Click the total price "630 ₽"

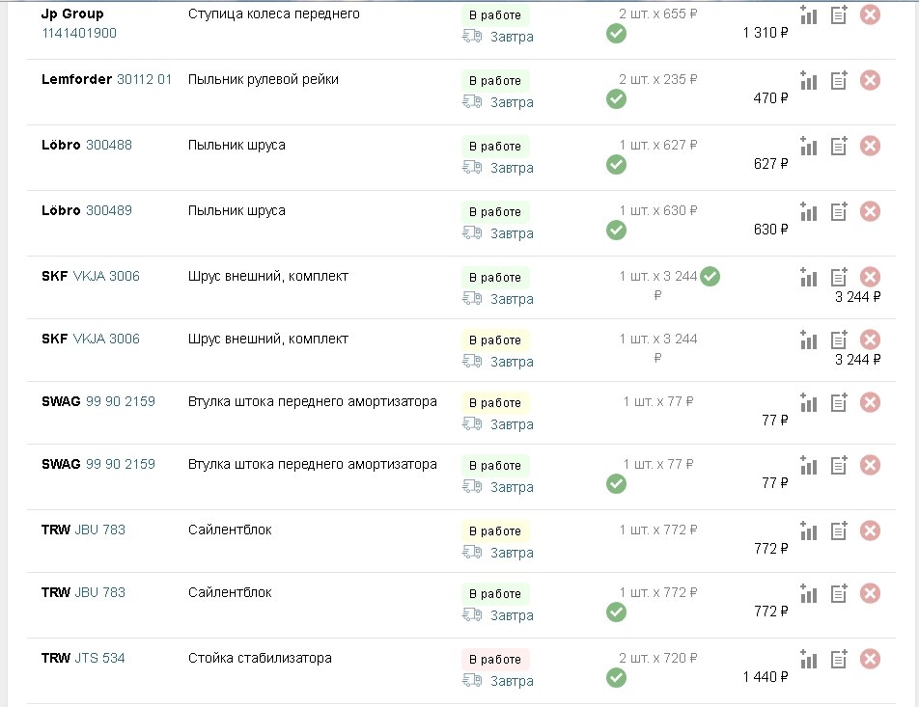click(x=770, y=230)
